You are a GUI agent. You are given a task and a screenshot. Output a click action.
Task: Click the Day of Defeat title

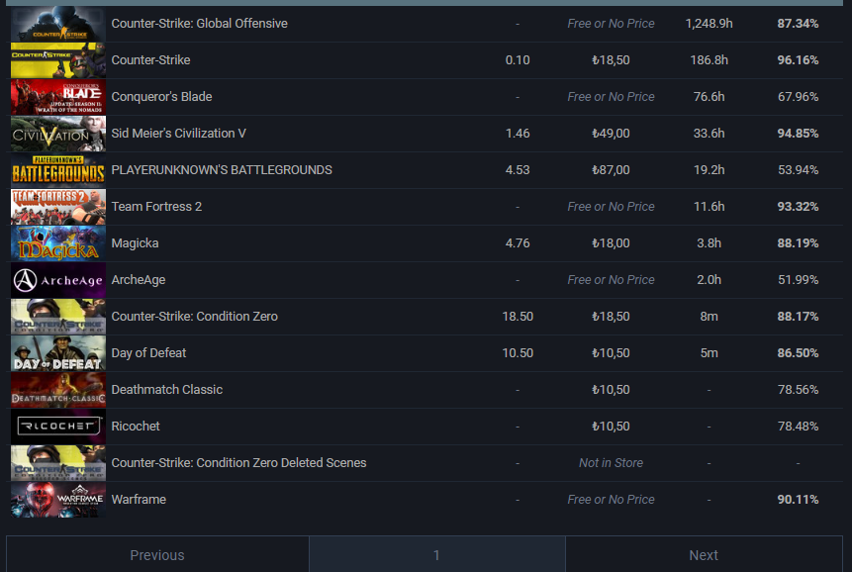(x=148, y=353)
